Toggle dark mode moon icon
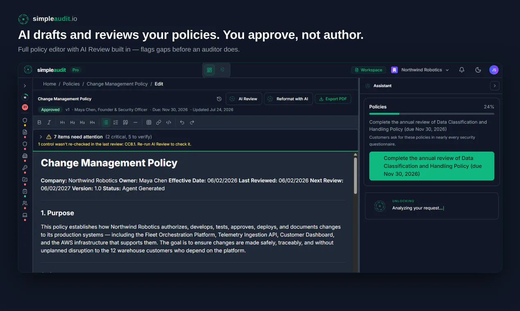 478,70
